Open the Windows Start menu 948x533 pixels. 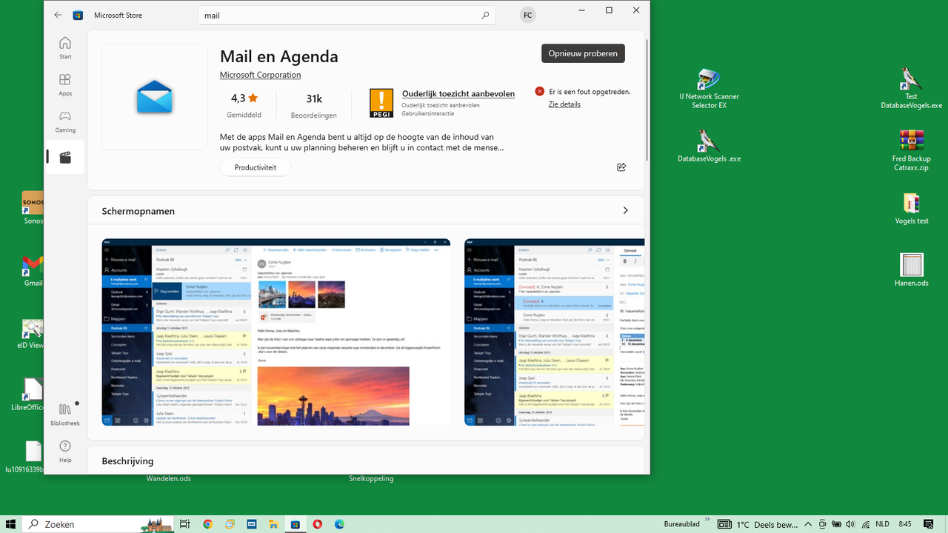point(11,524)
